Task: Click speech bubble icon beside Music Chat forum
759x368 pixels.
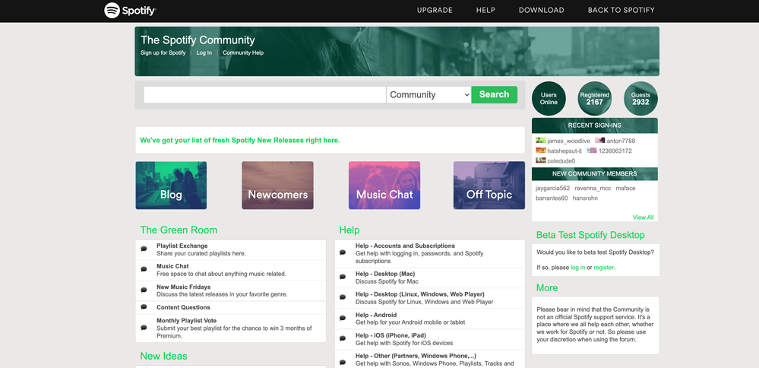Action: click(144, 269)
